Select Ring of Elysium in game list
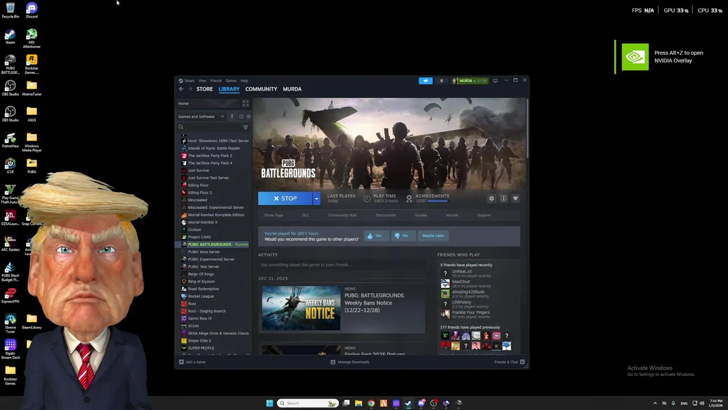 click(x=201, y=281)
